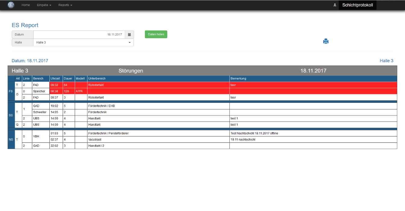This screenshot has height=211, width=405.
Task: Click the user profile icon
Action: (334, 5)
